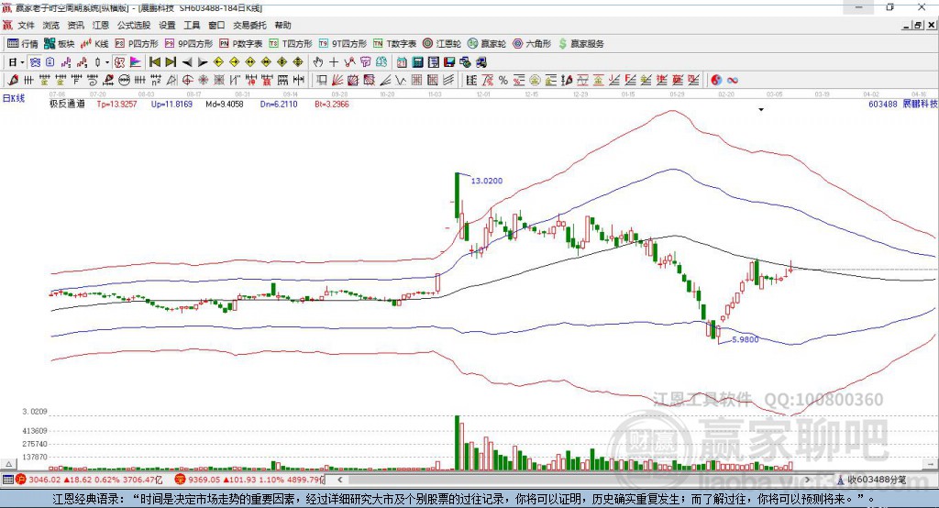Screen dimensions: 939x508
Task: Select the percent % line tool
Action: click(x=503, y=80)
